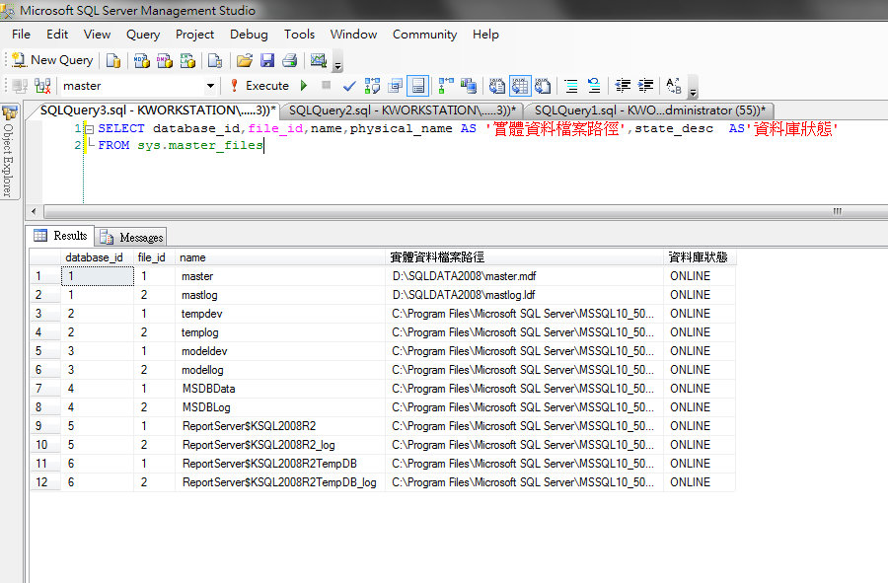This screenshot has height=583, width=888.
Task: Click the database_id column header
Action: 97,257
